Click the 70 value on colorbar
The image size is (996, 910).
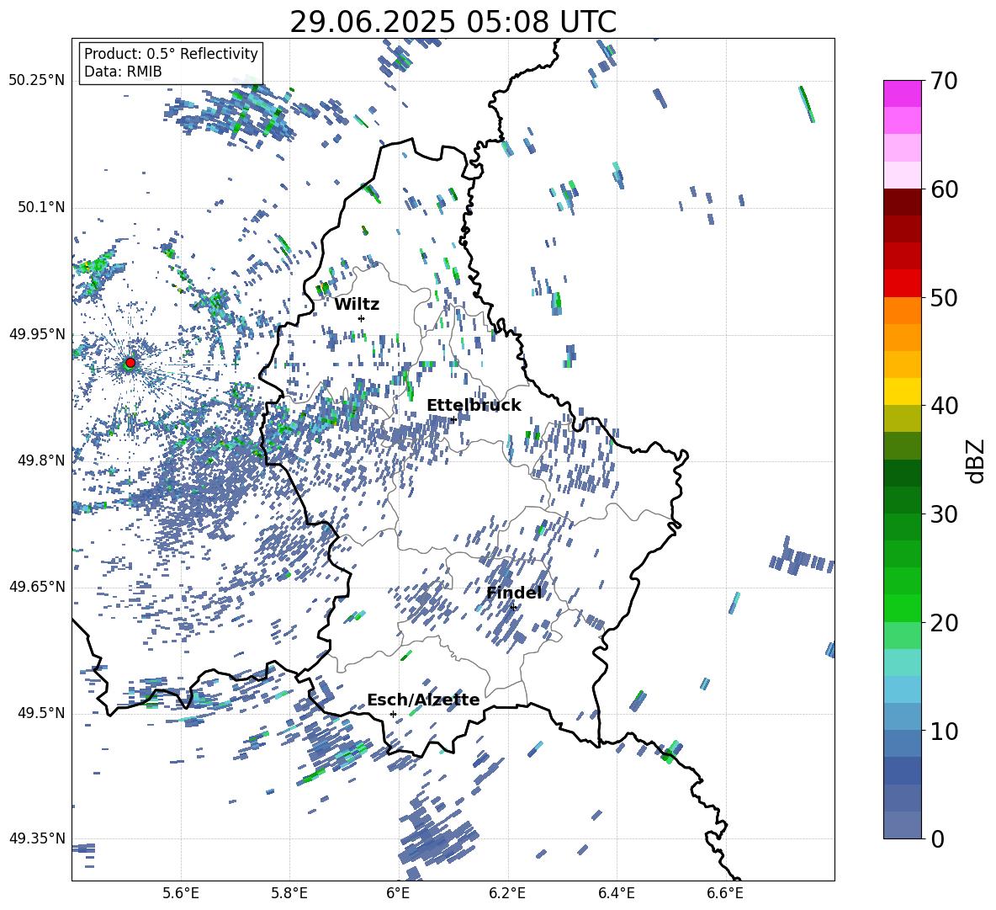tap(944, 82)
